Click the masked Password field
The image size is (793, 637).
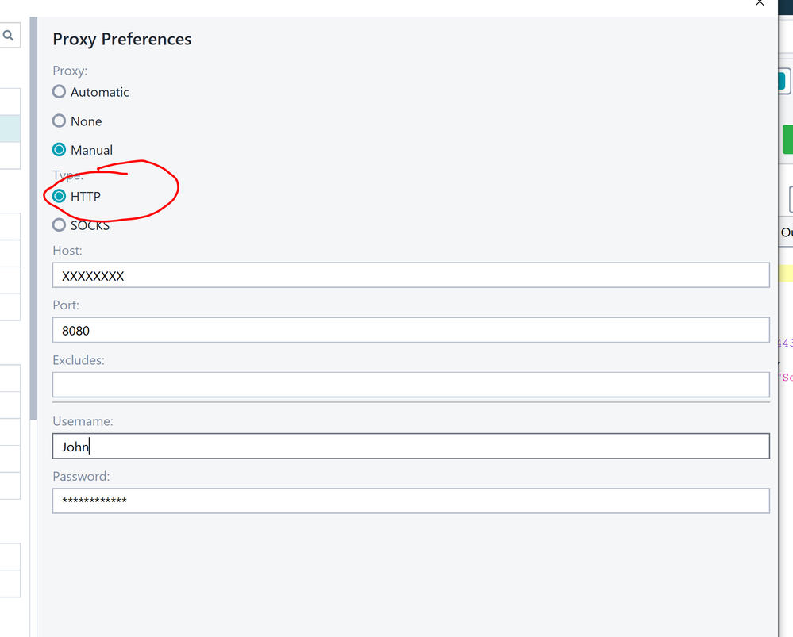(x=410, y=501)
